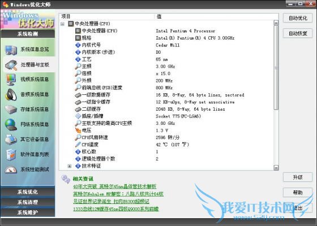Click the 帮助 button
Screen dimensions: 317x226
point(298,193)
